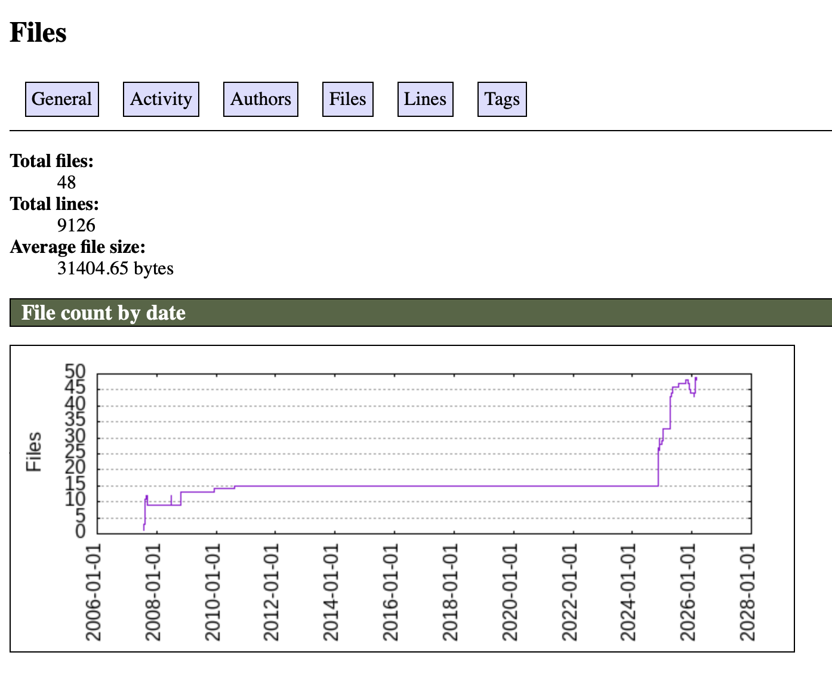The image size is (832, 674).
Task: Click the 2028-01-01 x-axis date label
Action: coord(747,592)
